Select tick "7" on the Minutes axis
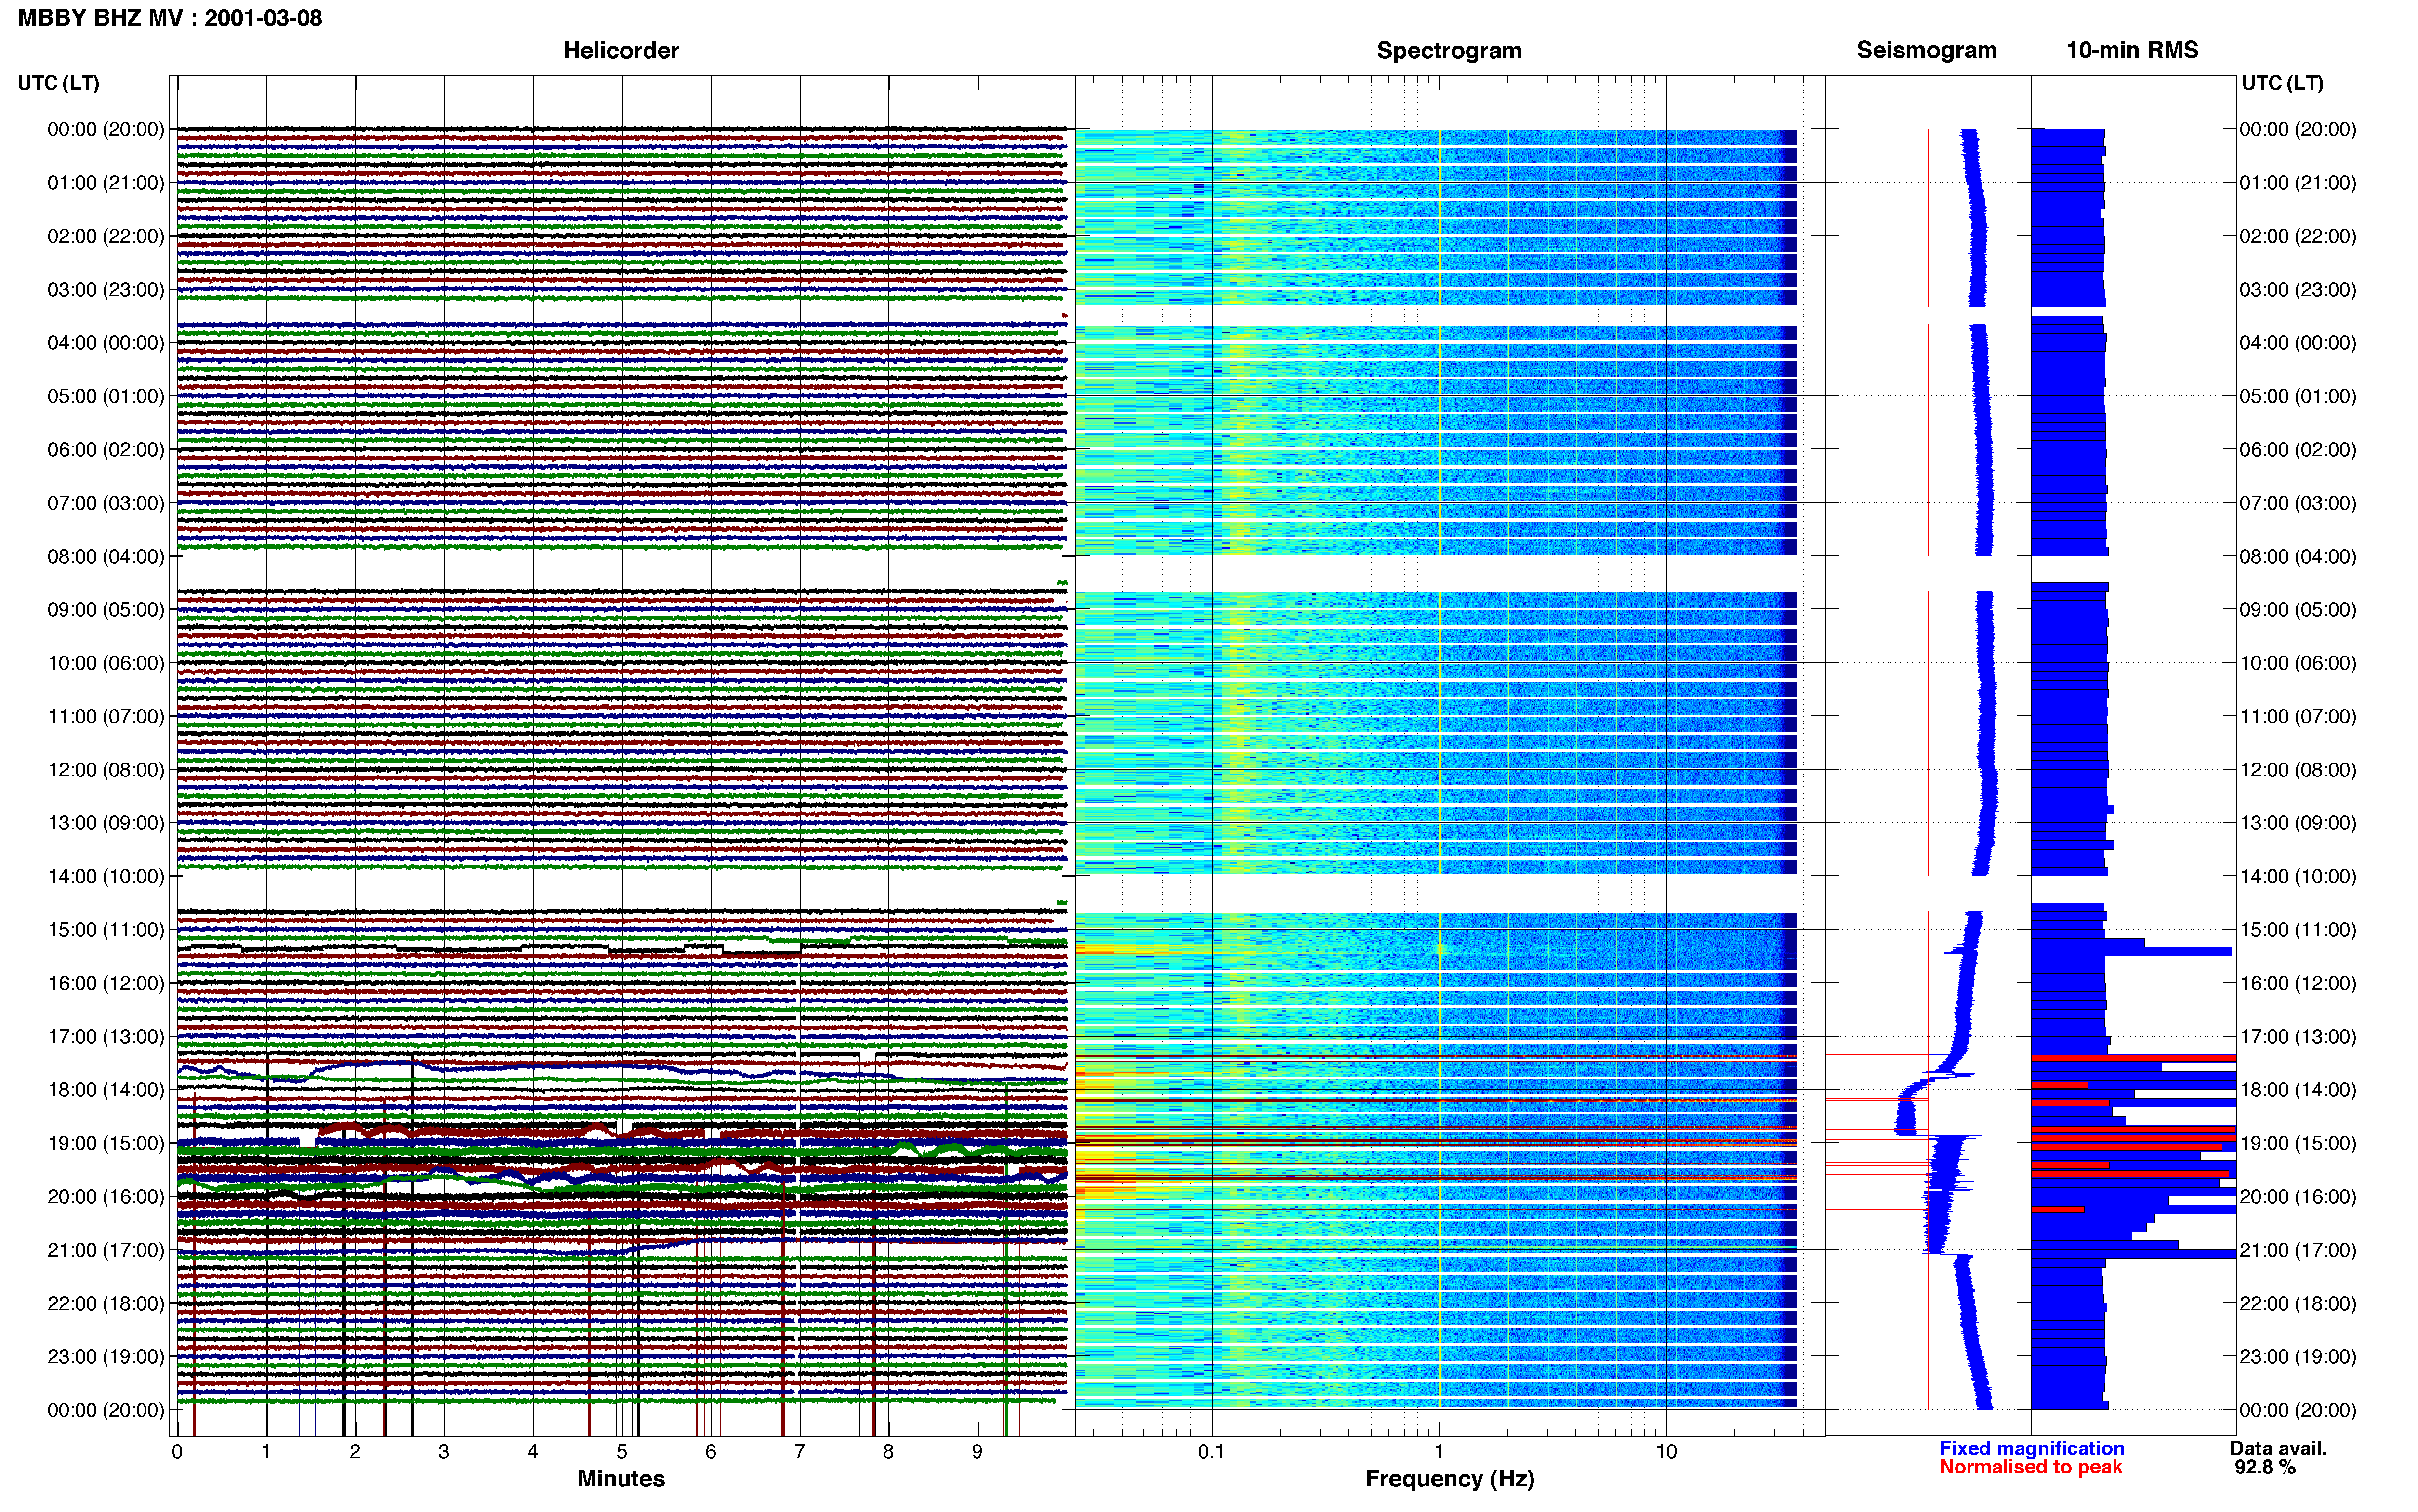 point(800,1452)
